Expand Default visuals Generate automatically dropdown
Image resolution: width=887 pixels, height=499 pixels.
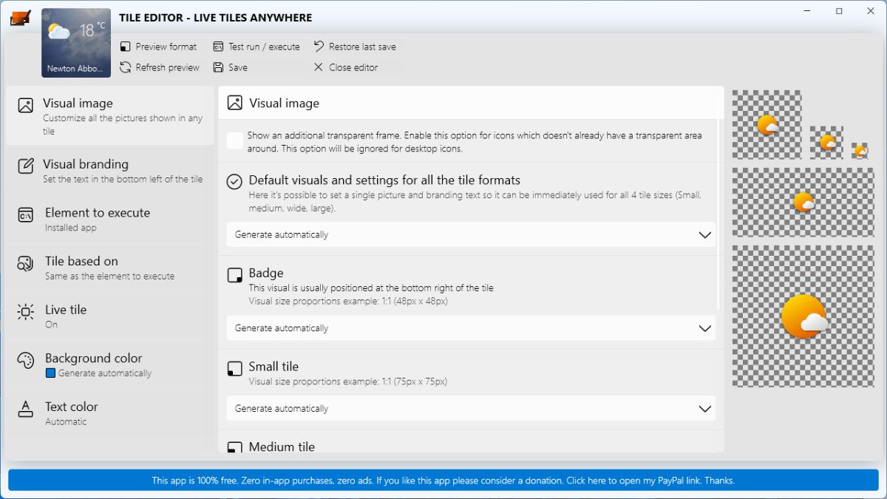pyautogui.click(x=470, y=234)
